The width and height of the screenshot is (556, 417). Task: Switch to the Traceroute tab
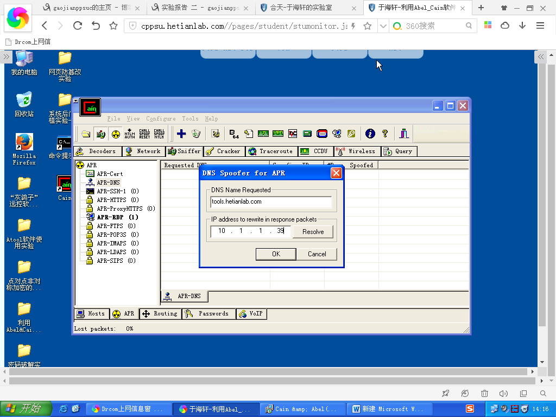click(x=272, y=151)
